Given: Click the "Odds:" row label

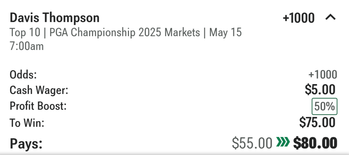Looking at the screenshot, I should [x=23, y=75].
